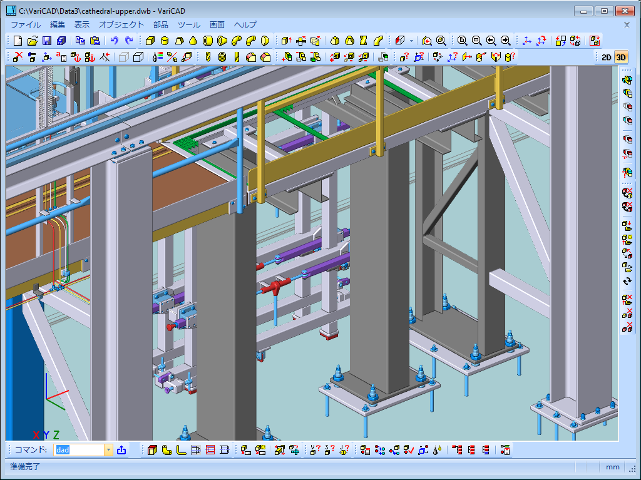Viewport: 641px width, 480px height.
Task: Click the コマンド input field
Action: tap(79, 450)
